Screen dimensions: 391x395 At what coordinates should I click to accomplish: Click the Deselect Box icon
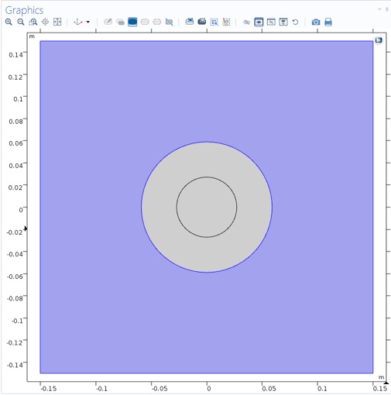click(226, 22)
